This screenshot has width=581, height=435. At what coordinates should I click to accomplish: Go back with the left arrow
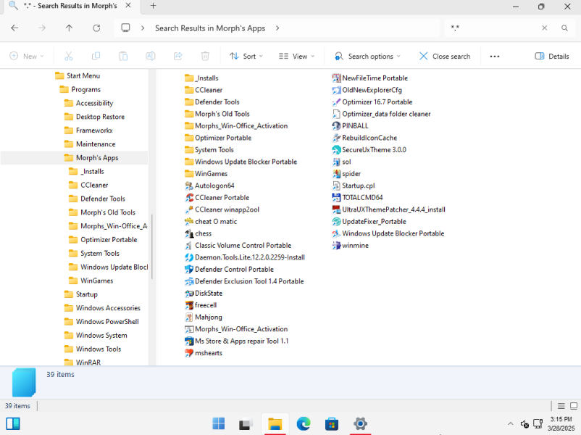pos(14,28)
